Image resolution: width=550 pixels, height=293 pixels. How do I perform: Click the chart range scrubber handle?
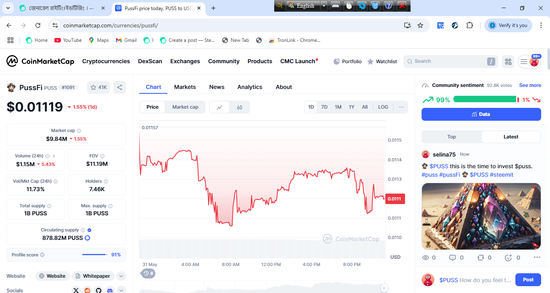pos(384,288)
